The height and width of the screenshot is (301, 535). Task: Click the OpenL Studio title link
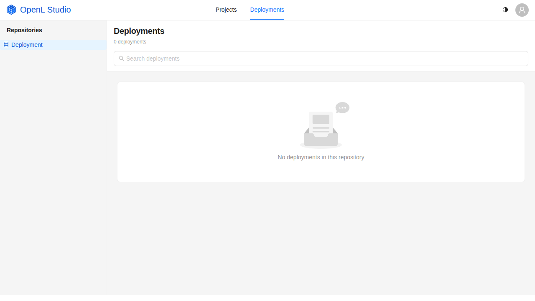[46, 10]
